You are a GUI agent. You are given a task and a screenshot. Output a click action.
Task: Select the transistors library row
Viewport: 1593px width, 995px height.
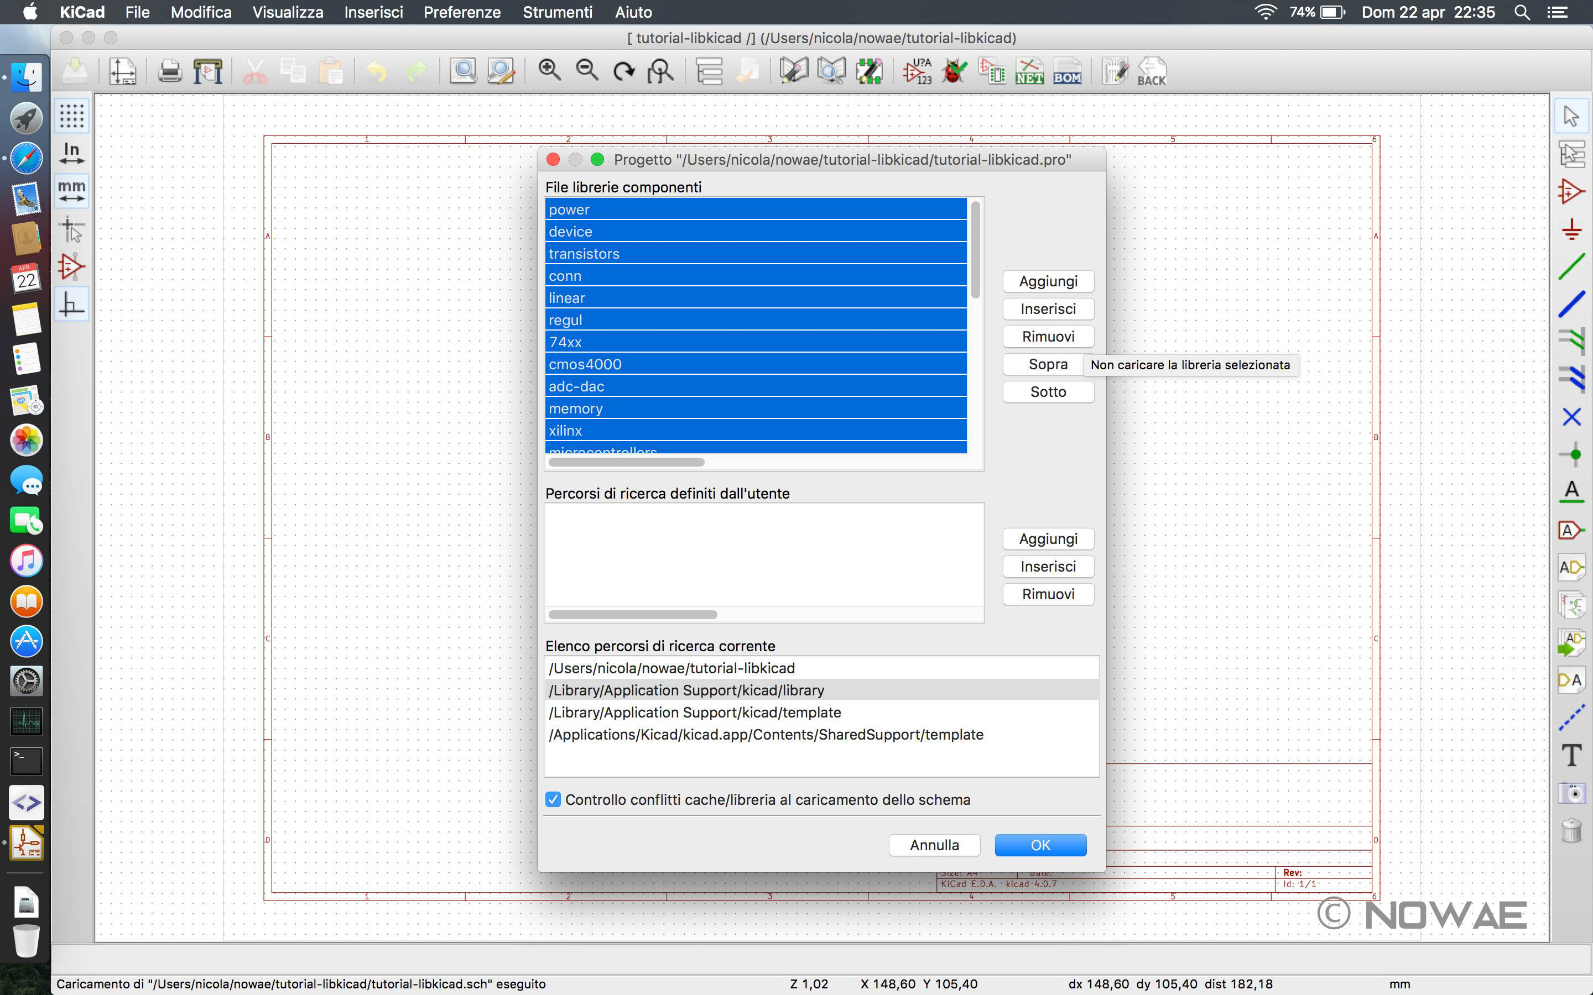756,253
